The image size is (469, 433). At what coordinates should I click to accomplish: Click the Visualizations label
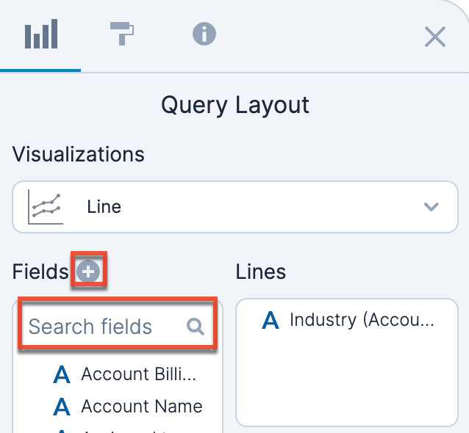pyautogui.click(x=79, y=154)
